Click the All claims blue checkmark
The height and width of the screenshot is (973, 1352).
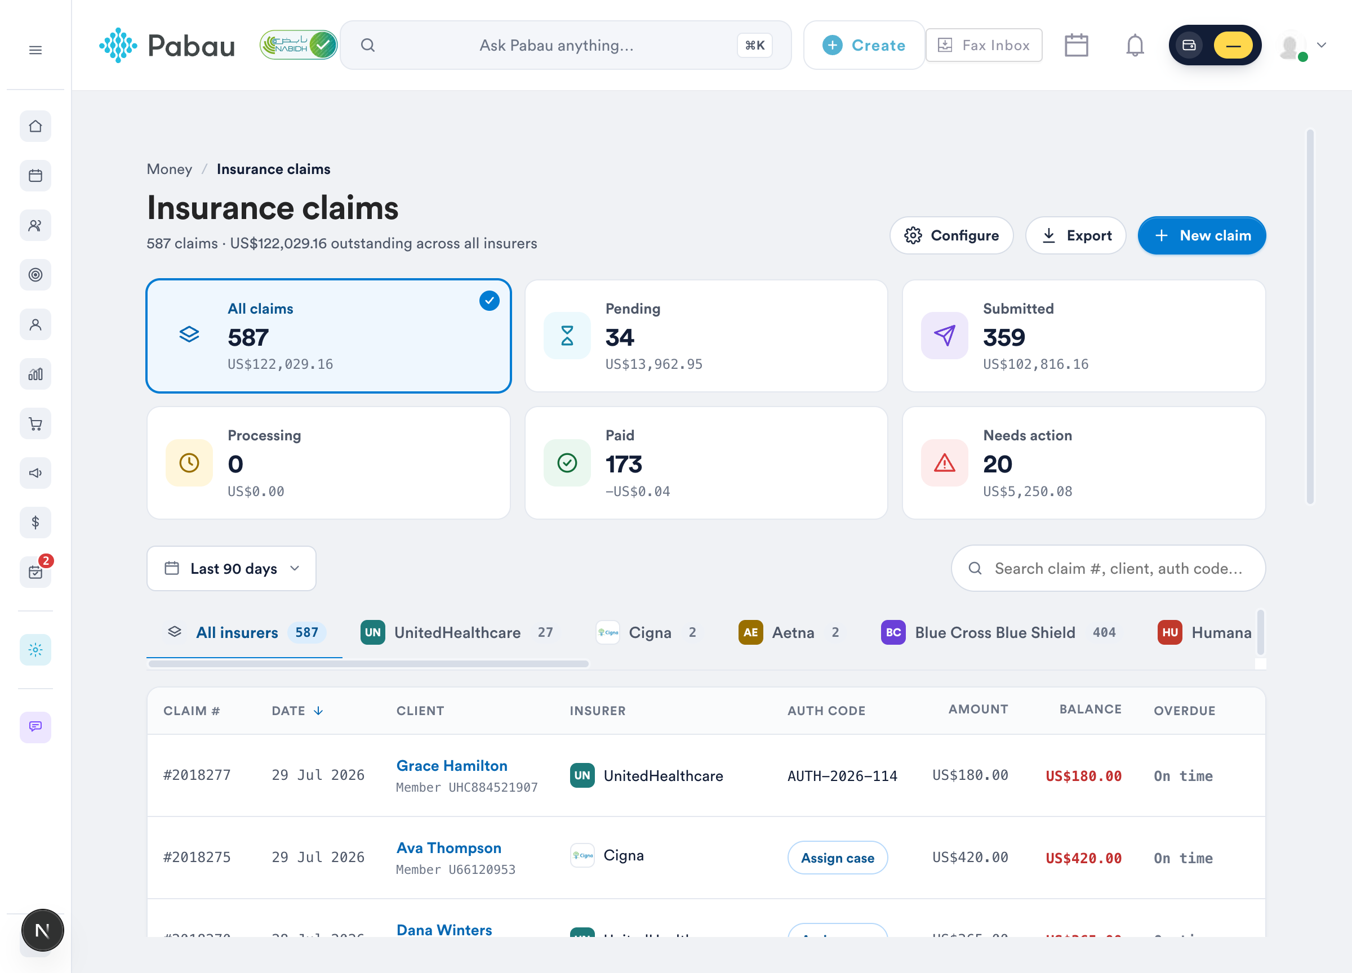pyautogui.click(x=490, y=301)
